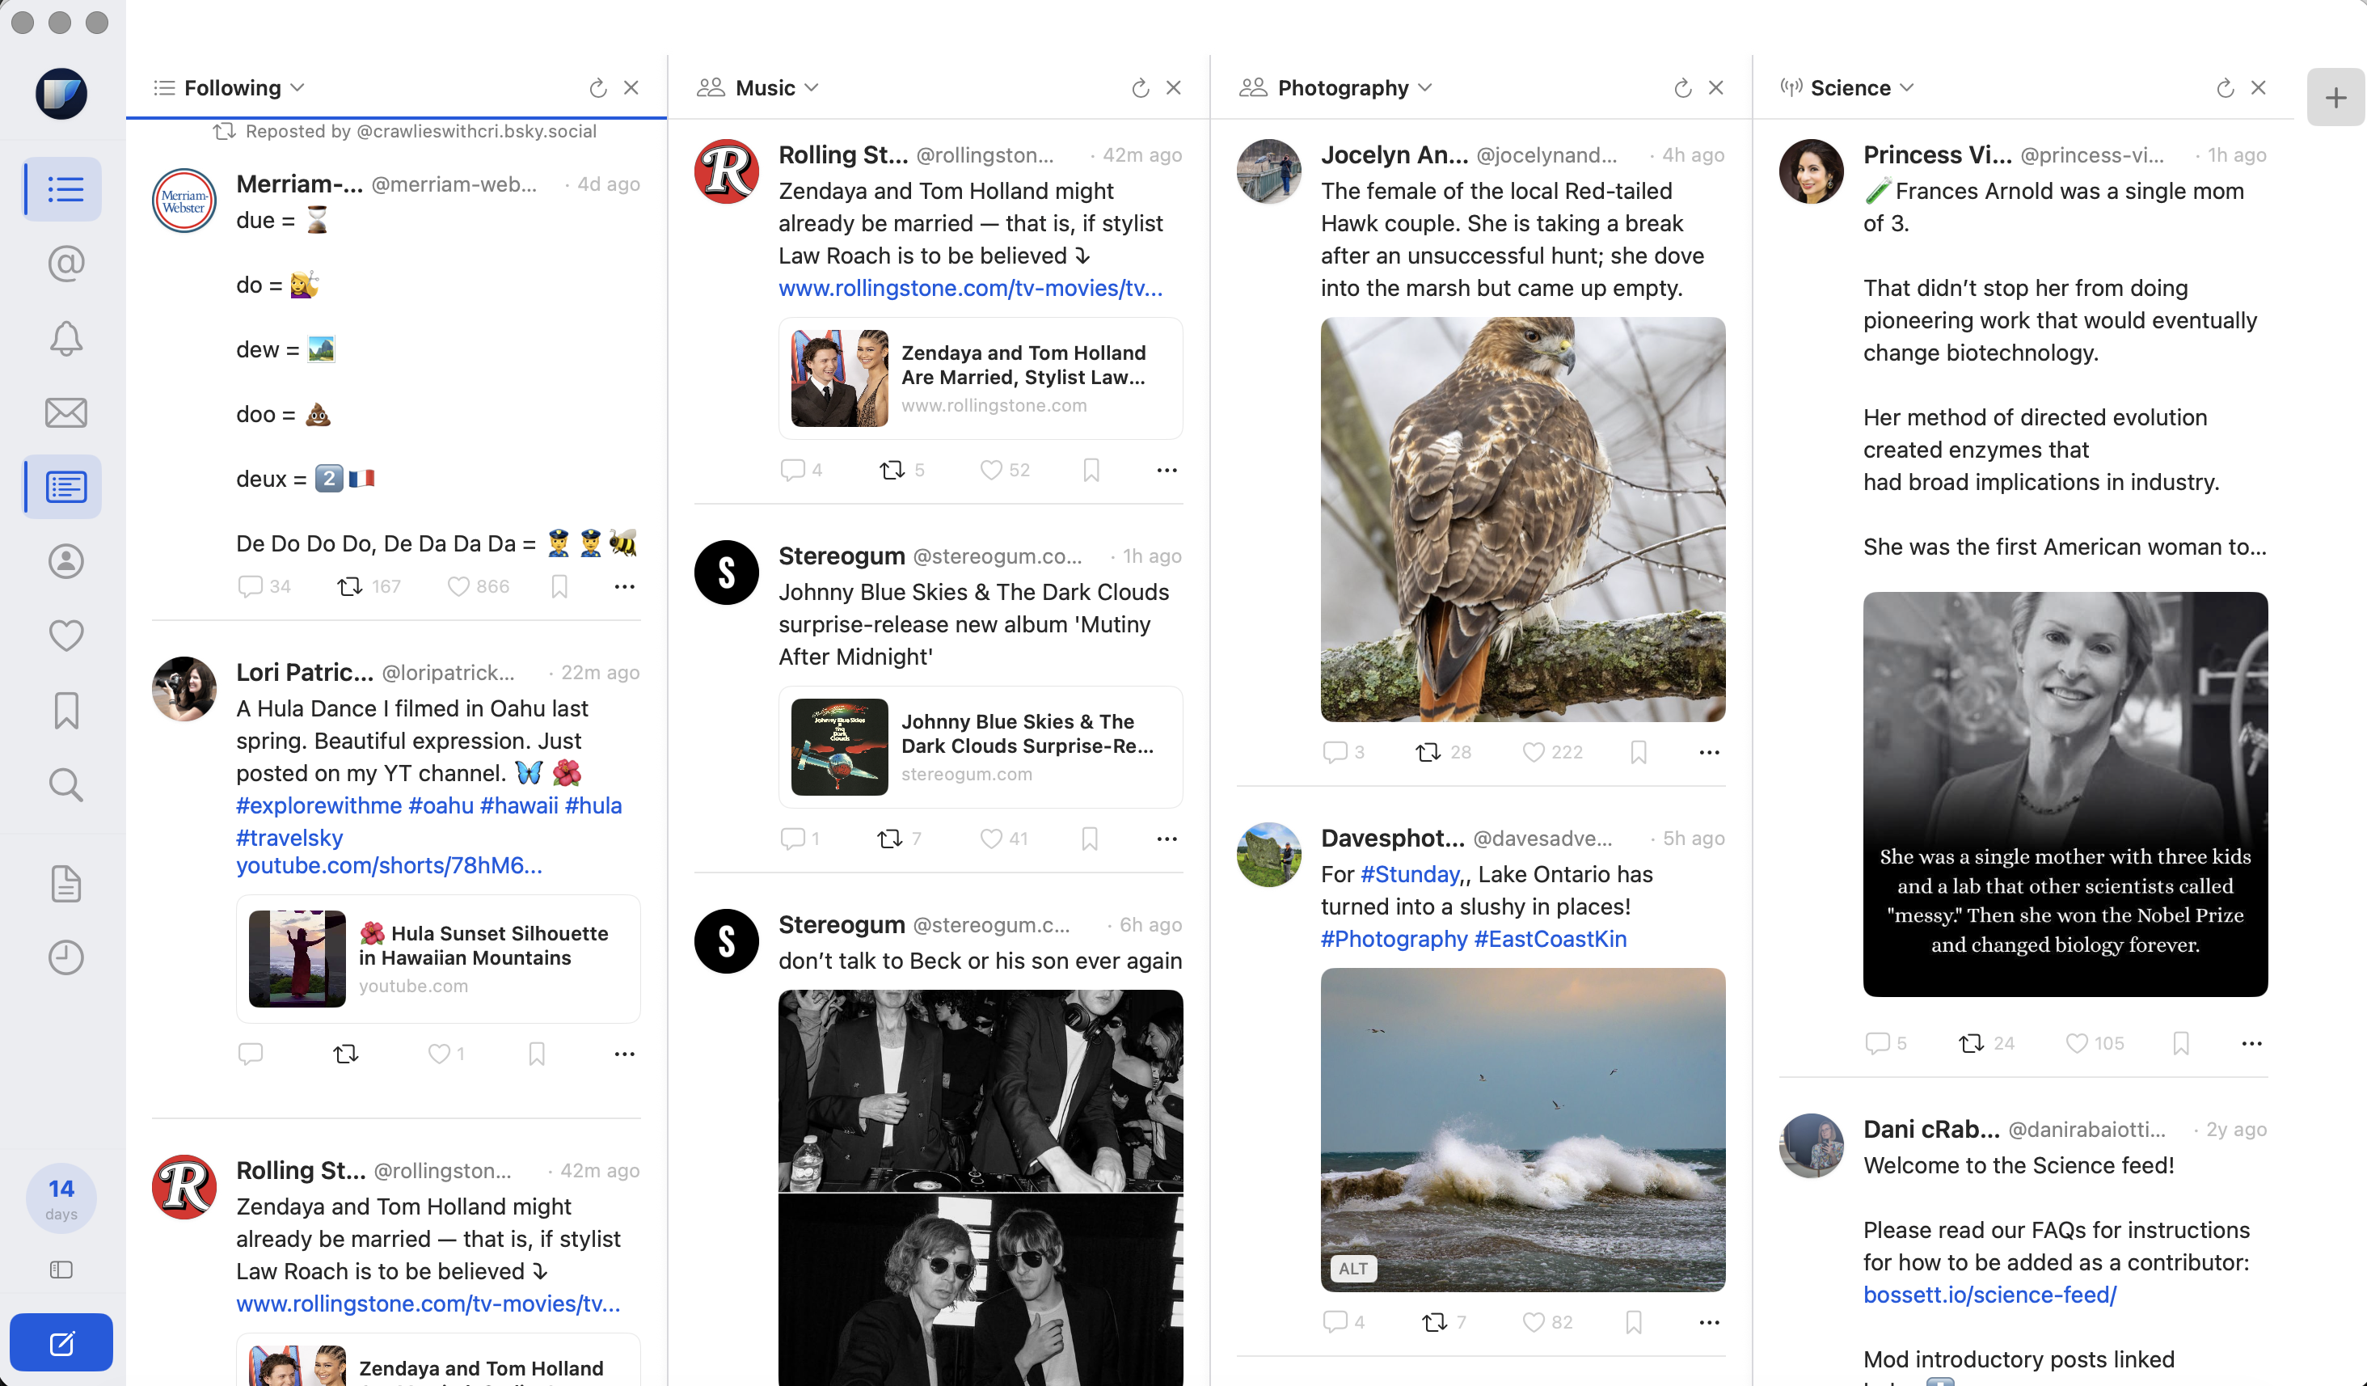Screen dimensions: 2367x1386
Task: Add a new column with plus button
Action: [2335, 98]
